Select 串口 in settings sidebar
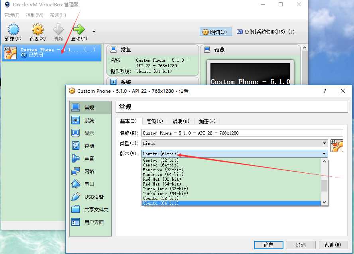 coord(90,184)
